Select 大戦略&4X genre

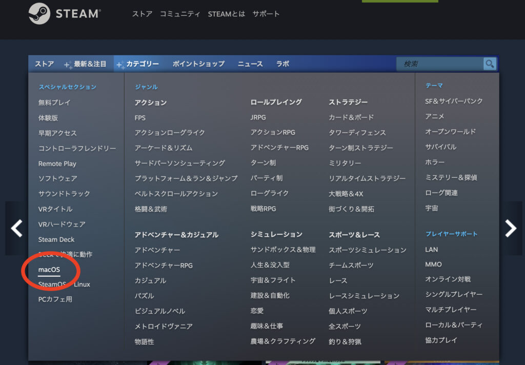tap(346, 194)
